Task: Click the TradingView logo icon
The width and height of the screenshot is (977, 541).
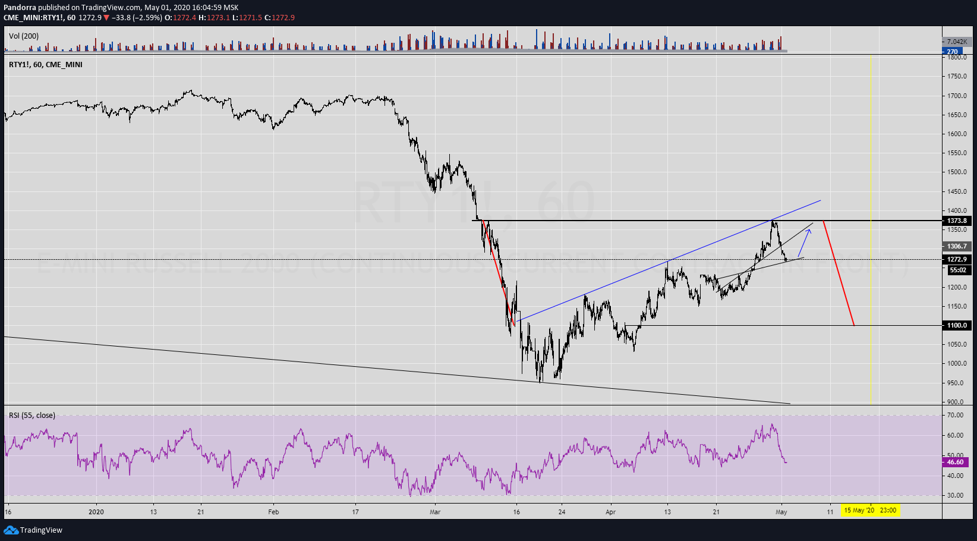Action: [11, 530]
